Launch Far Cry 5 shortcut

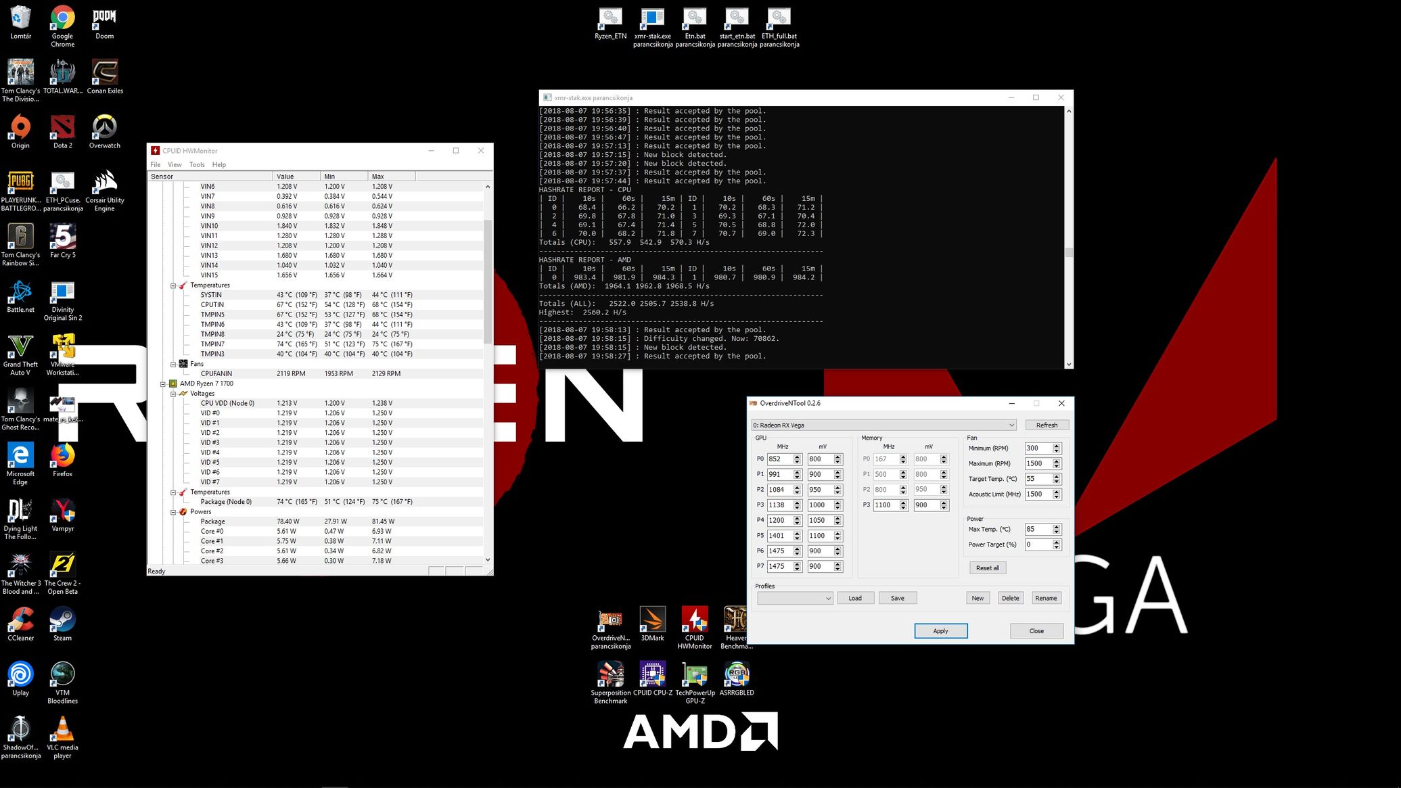(62, 242)
